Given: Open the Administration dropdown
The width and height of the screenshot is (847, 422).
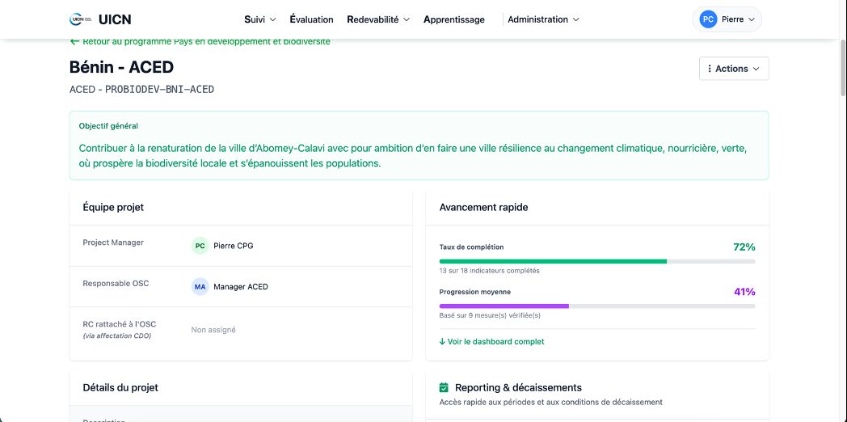Looking at the screenshot, I should click(543, 19).
